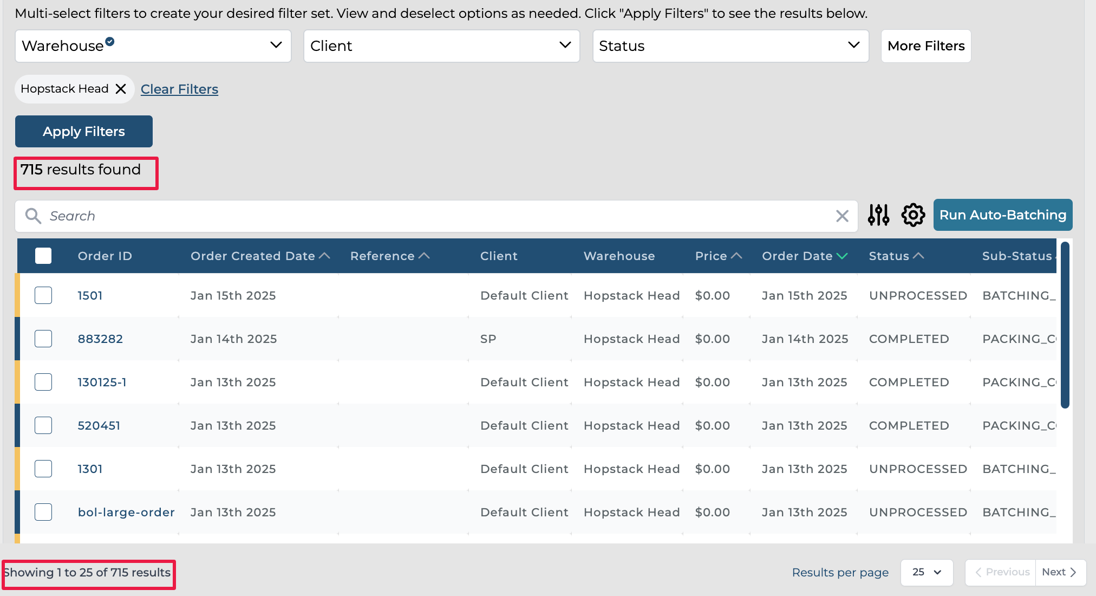This screenshot has height=596, width=1096.
Task: Click the Clear Filters link
Action: click(179, 89)
